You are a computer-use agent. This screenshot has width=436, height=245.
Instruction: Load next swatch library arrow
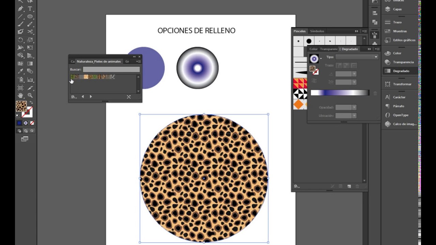coord(91,97)
